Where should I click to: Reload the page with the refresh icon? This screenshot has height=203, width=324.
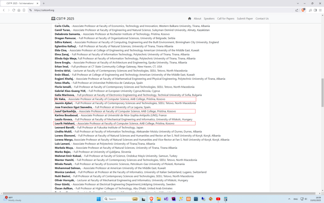coord(14,10)
